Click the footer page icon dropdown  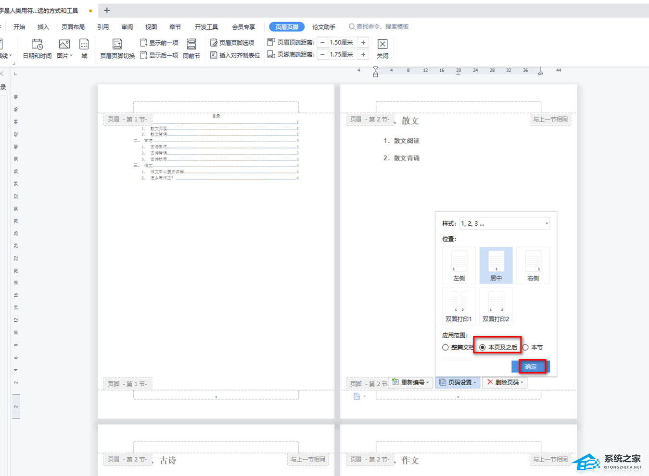[360, 396]
